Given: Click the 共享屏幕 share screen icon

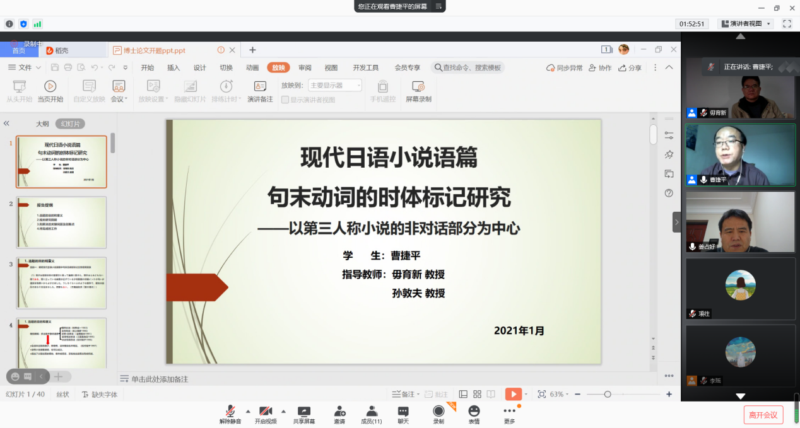Looking at the screenshot, I should pos(304,411).
